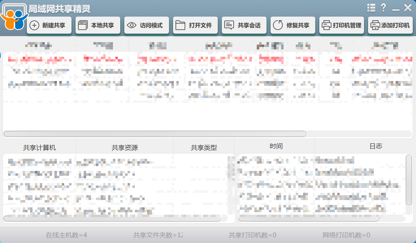Click the upper table horizontal scrollbar
The height and width of the screenshot is (243, 416).
[154, 134]
